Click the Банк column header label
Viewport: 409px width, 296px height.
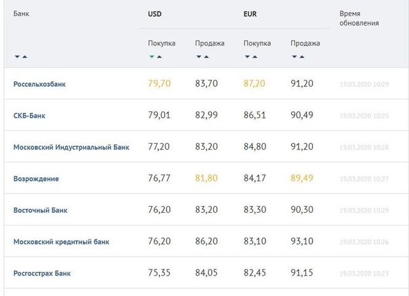[x=22, y=14]
